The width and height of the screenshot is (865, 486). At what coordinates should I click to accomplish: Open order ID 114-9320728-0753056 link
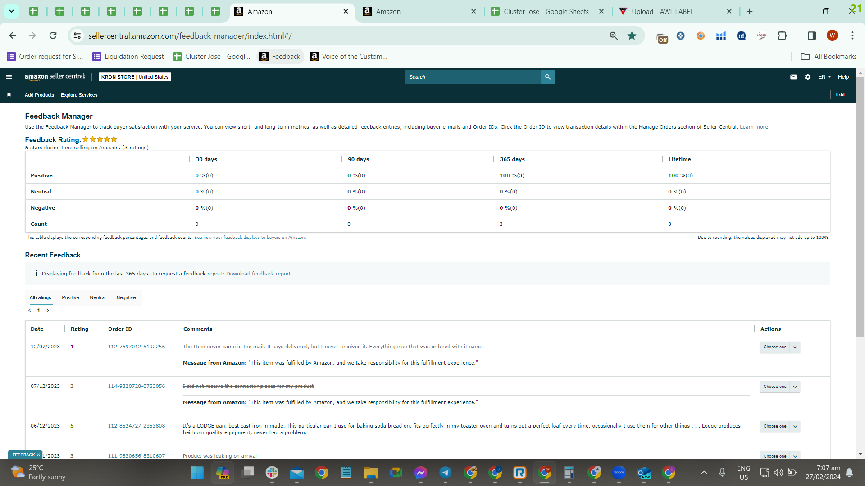click(x=137, y=386)
